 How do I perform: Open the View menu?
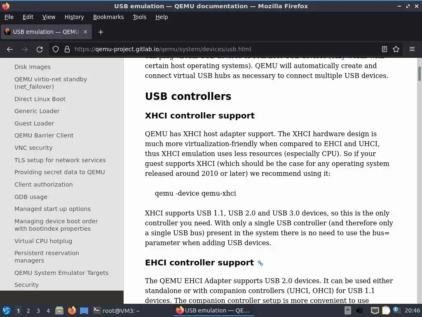[x=49, y=17]
